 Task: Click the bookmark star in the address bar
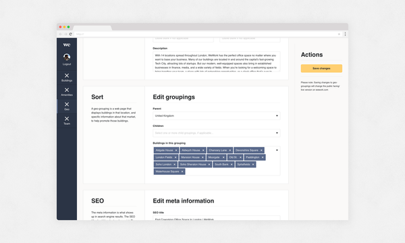(x=339, y=34)
